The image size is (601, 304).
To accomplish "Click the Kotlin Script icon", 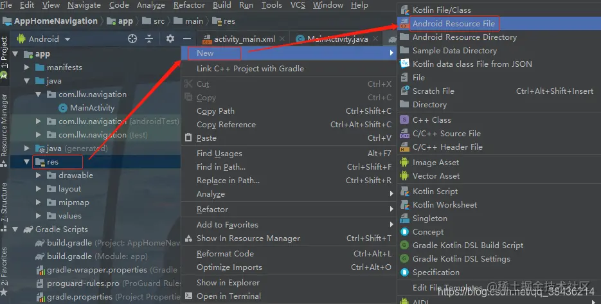I will [x=404, y=192].
